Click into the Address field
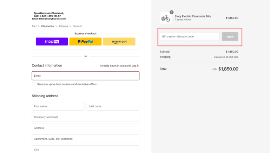 (85, 128)
